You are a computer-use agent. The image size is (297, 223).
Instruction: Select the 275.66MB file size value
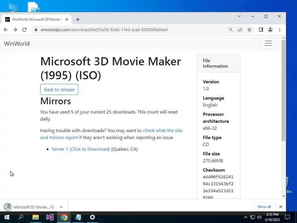coord(213,161)
